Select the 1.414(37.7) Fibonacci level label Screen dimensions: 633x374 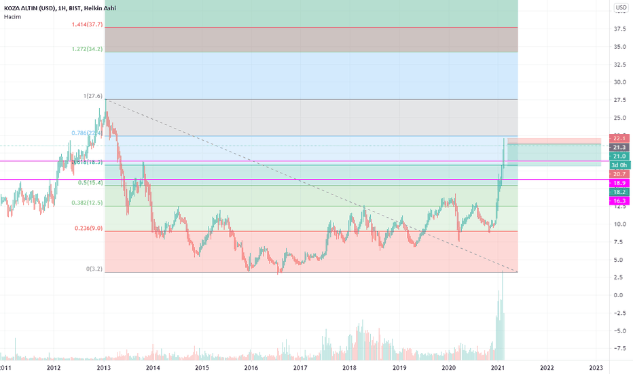pos(87,24)
